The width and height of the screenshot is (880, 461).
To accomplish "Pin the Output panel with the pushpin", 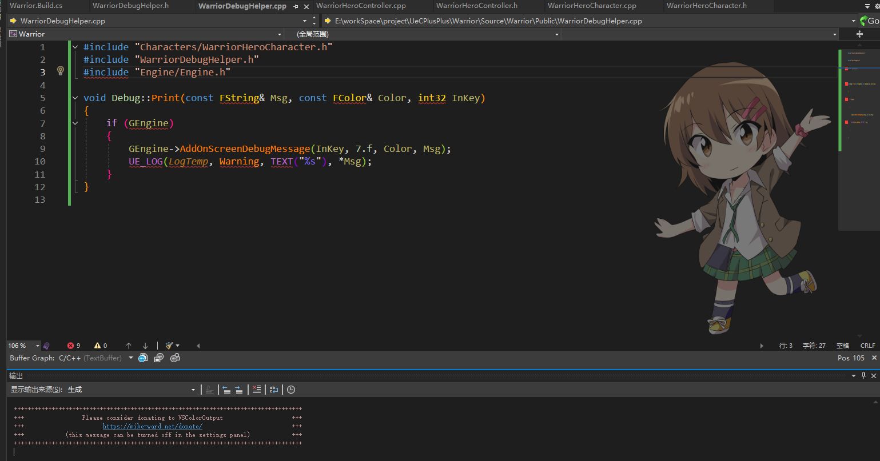I will (863, 375).
